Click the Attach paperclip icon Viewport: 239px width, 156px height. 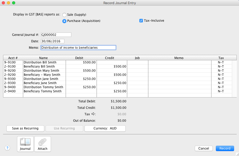tap(42, 144)
